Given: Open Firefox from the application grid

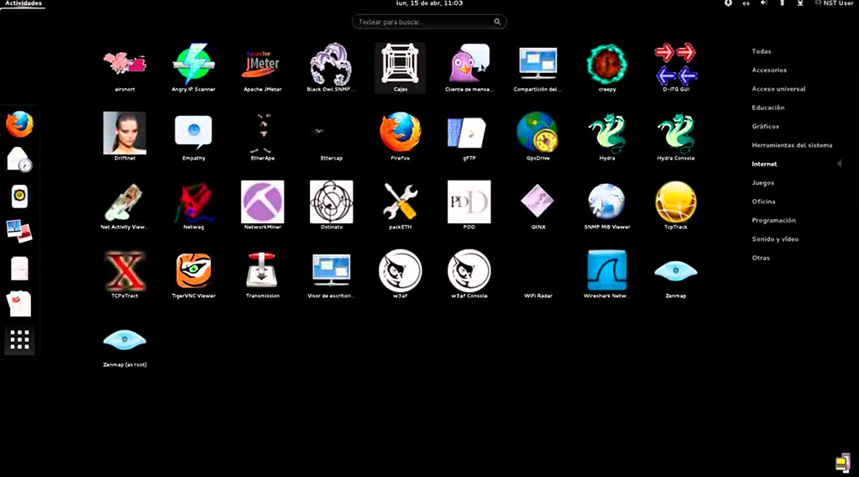Looking at the screenshot, I should 400,137.
